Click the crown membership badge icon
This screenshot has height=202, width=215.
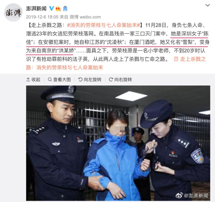coord(58,9)
